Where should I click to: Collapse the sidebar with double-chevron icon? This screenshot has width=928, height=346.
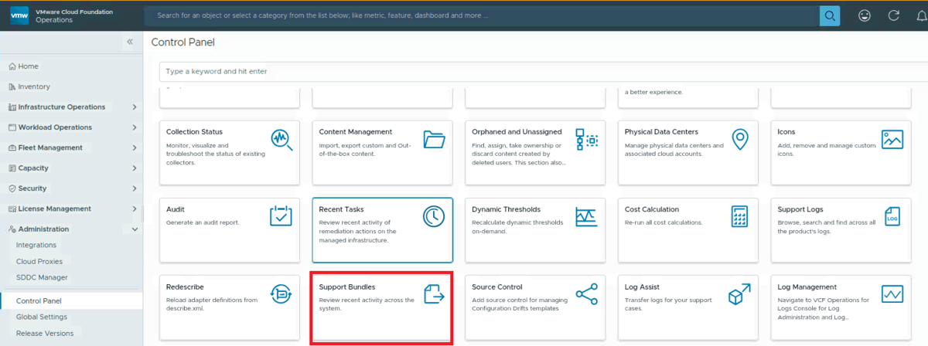click(x=130, y=42)
